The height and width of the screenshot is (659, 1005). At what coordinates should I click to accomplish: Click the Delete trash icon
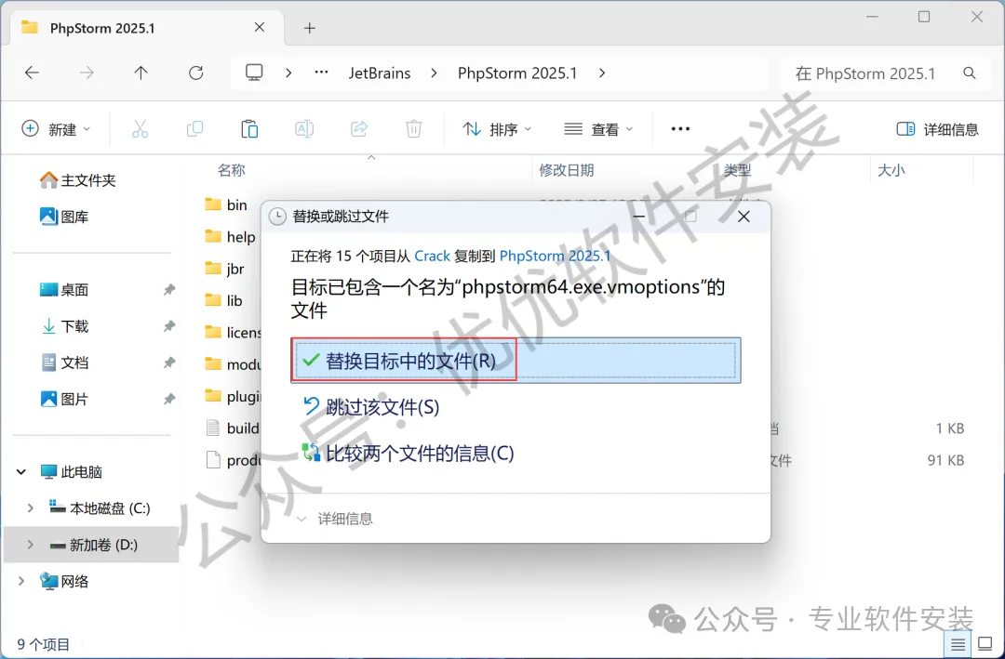click(x=413, y=129)
